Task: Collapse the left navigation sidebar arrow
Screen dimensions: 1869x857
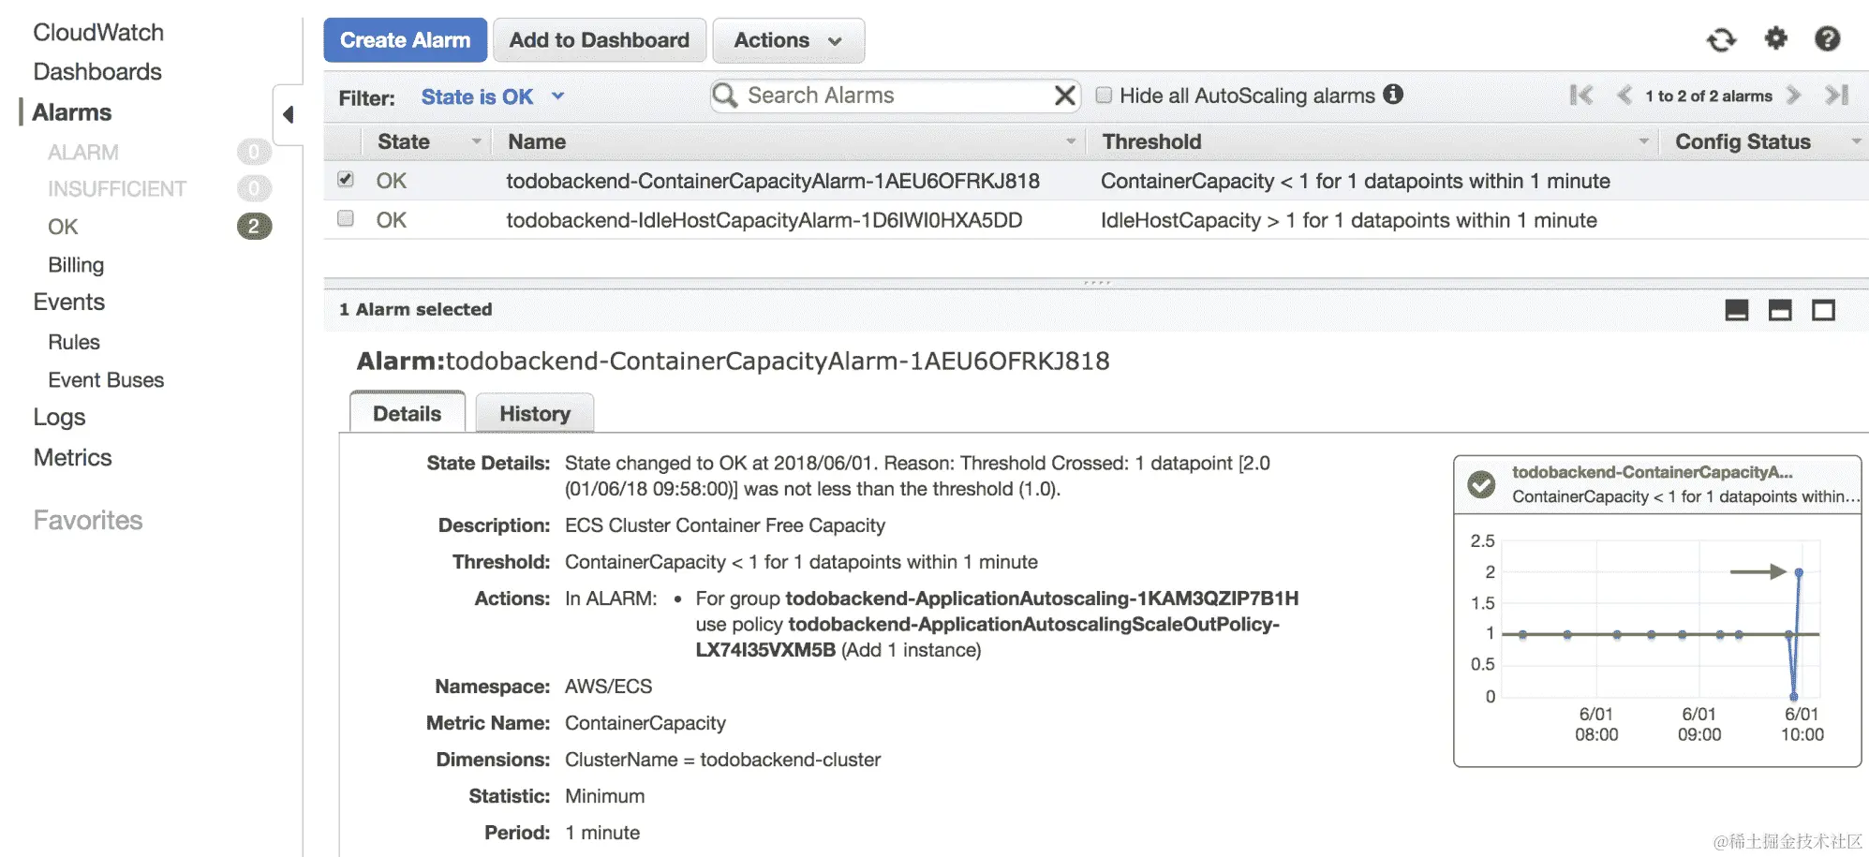Action: 288,114
